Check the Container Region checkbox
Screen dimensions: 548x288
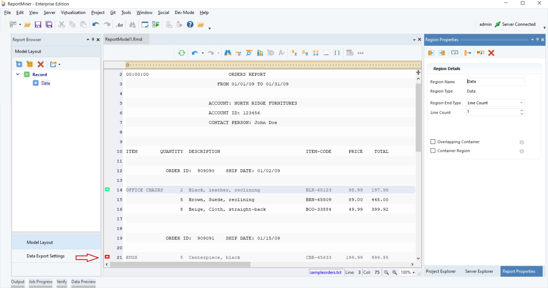point(433,150)
